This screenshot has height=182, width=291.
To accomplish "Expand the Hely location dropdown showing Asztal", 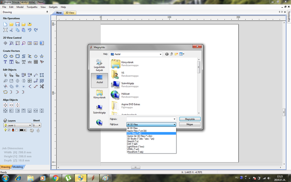I will (160, 54).
